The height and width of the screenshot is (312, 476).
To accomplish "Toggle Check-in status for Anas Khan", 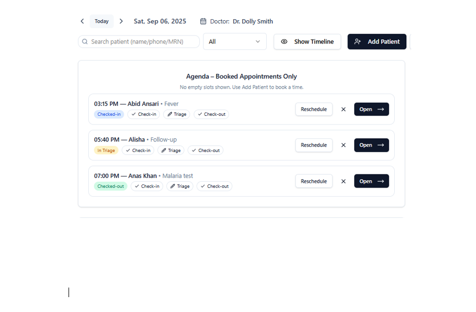I will (147, 186).
